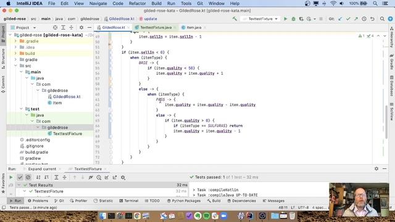Collapse the src folder
This screenshot has height=222, width=395.
(15, 66)
